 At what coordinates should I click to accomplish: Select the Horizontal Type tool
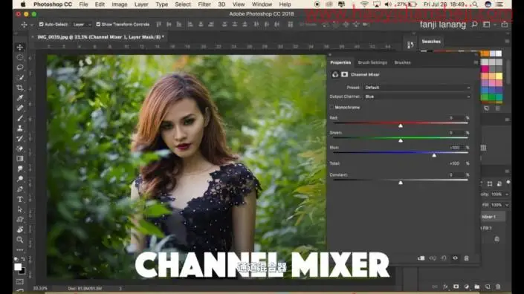click(20, 199)
